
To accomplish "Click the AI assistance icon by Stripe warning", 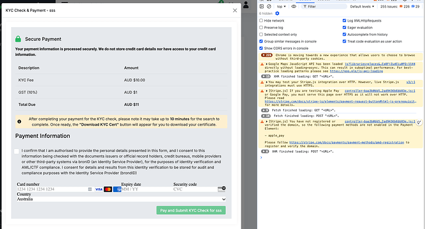I will pos(419,123).
